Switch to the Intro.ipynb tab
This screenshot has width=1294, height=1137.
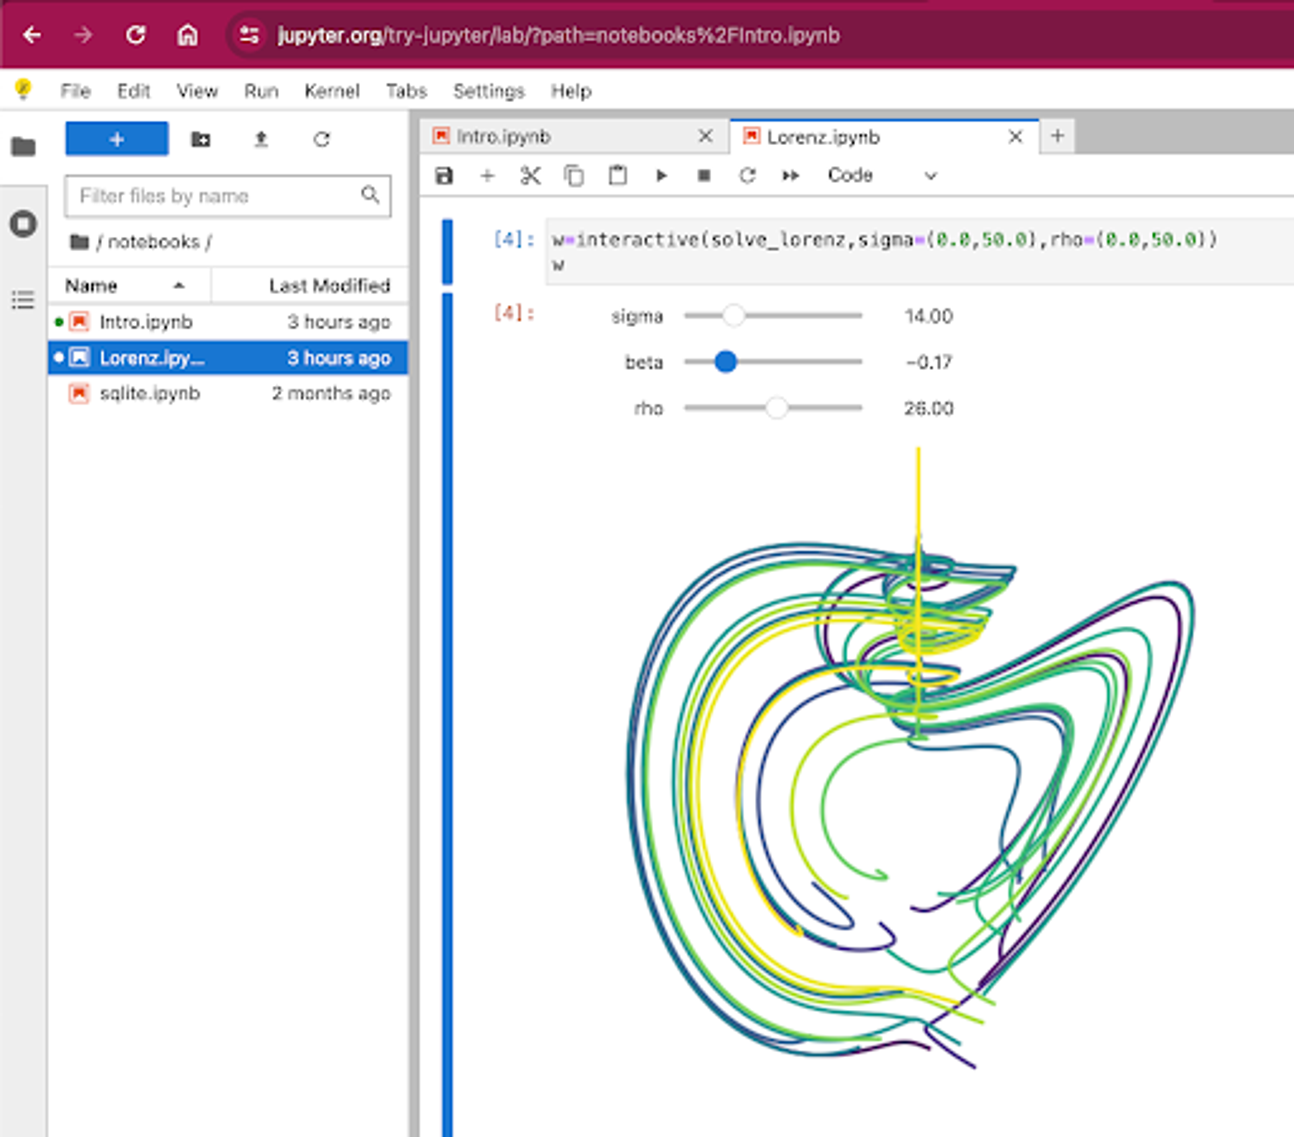[503, 137]
